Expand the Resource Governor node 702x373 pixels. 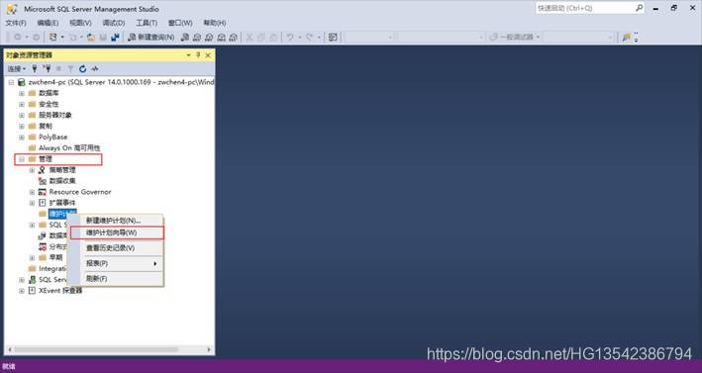(x=32, y=192)
